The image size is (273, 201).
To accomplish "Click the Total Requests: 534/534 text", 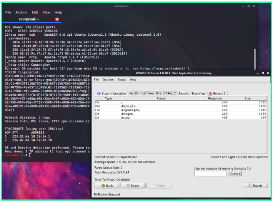I will 112,173.
